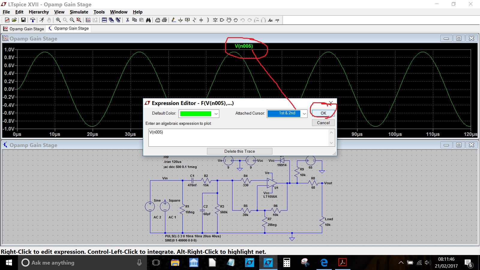Open the Hierarchy menu
Screen dimensions: 480x270
(39, 12)
